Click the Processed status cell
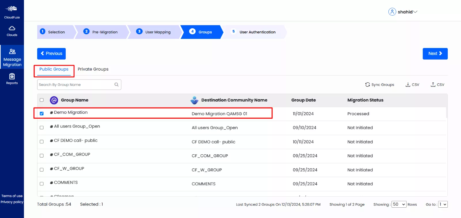The image size is (461, 218). click(358, 114)
